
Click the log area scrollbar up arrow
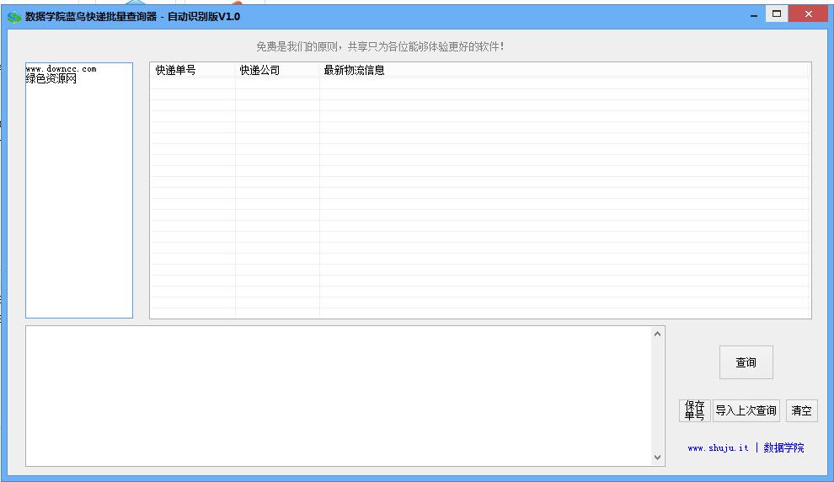(657, 334)
